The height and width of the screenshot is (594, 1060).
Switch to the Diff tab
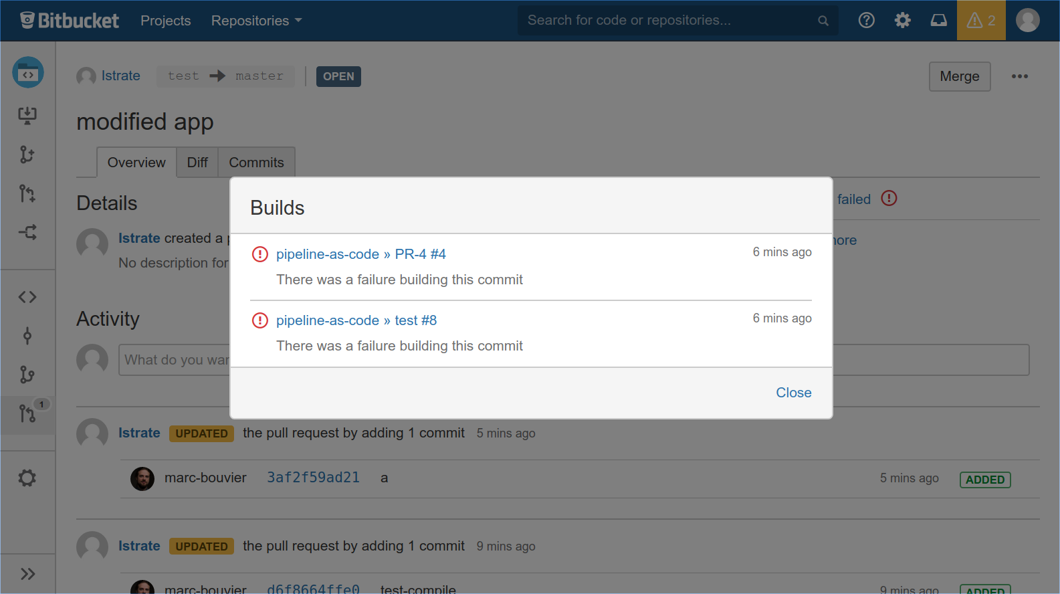click(x=197, y=163)
